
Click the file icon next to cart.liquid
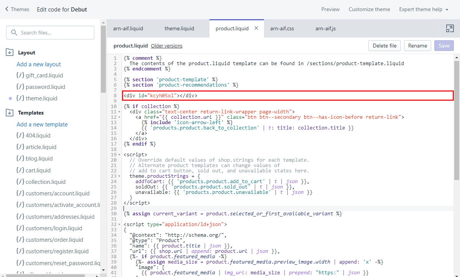20,170
